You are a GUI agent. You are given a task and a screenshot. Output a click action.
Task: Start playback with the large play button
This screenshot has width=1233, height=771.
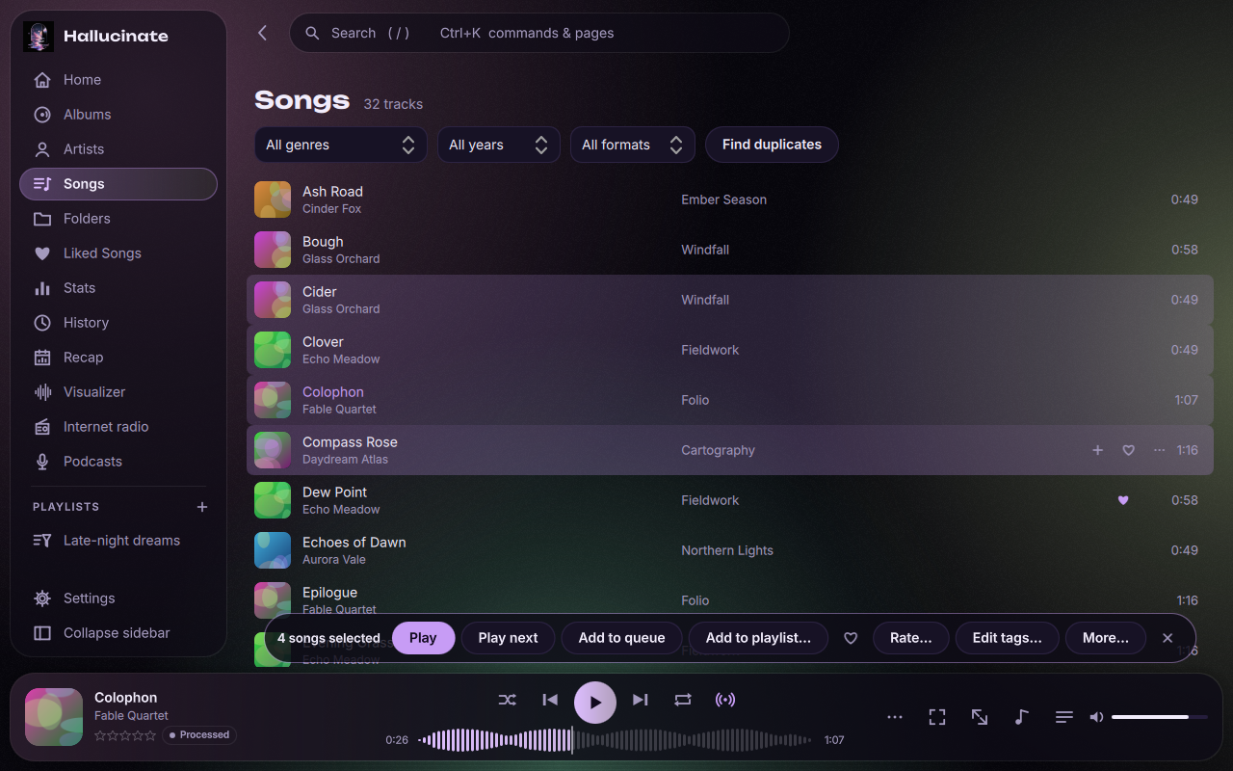point(595,702)
